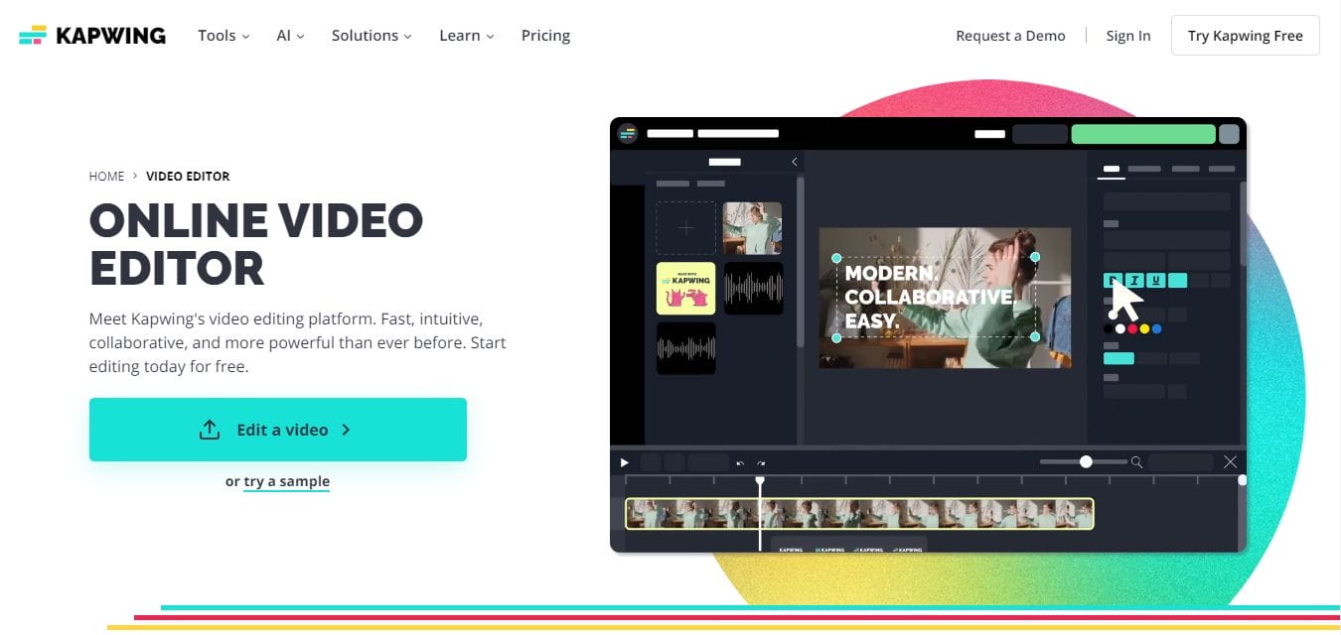Click the redo arrow in the timeline toolbar
Image resolution: width=1341 pixels, height=635 pixels.
pos(762,463)
